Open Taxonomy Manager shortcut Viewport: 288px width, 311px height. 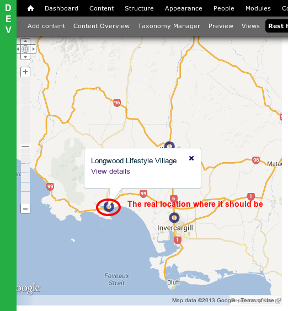169,26
